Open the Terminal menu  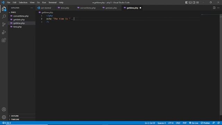[52, 2]
